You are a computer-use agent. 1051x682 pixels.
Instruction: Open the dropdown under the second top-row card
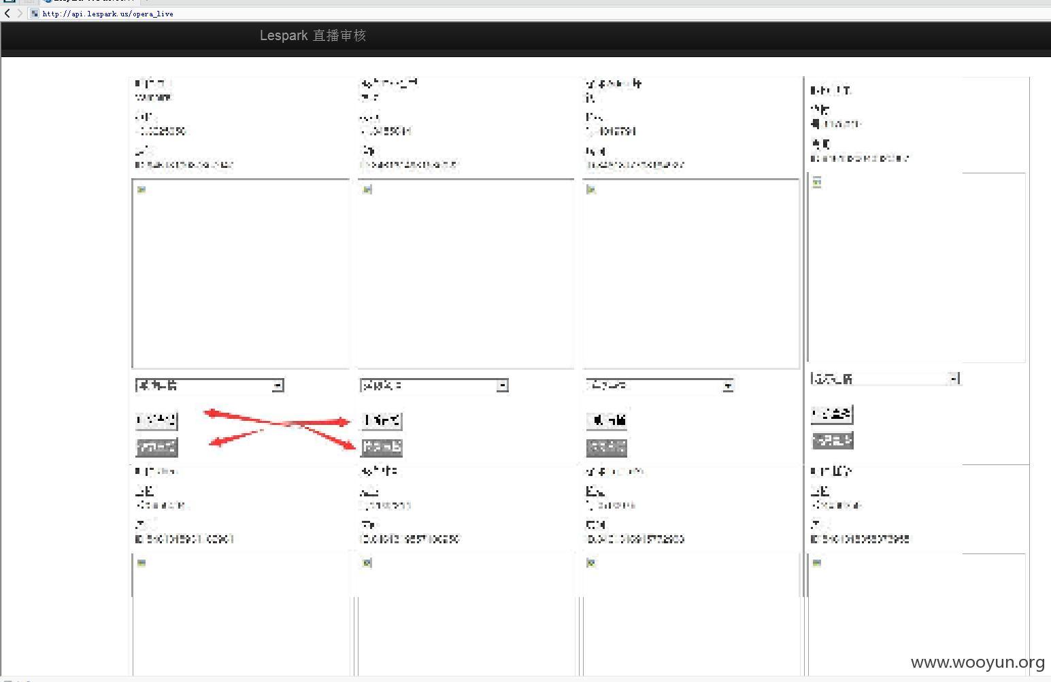click(x=434, y=386)
